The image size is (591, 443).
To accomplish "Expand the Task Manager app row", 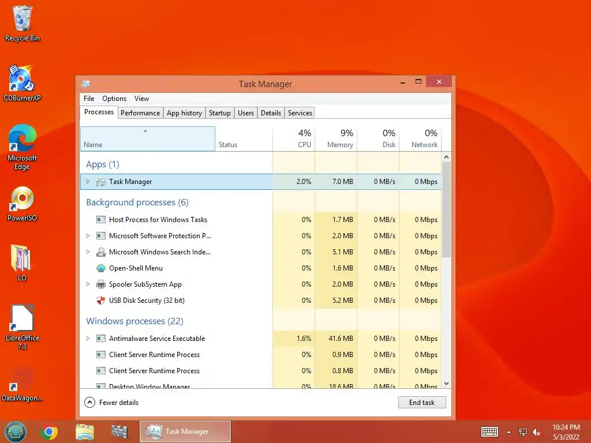I will pos(88,182).
